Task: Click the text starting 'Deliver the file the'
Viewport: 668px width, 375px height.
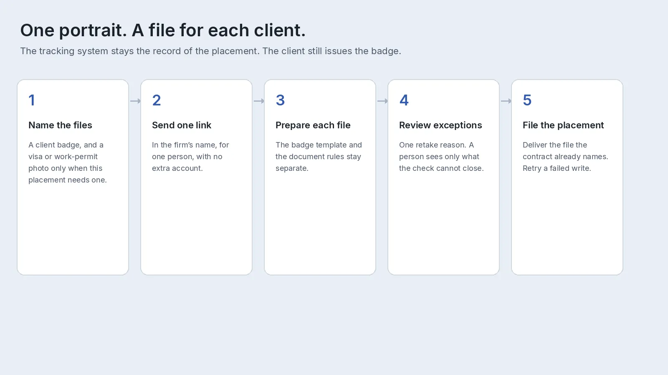Action: [x=565, y=157]
